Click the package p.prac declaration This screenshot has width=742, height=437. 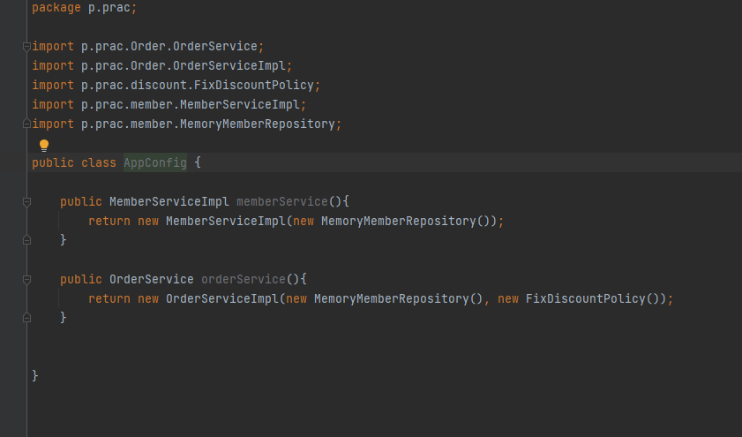(x=84, y=8)
